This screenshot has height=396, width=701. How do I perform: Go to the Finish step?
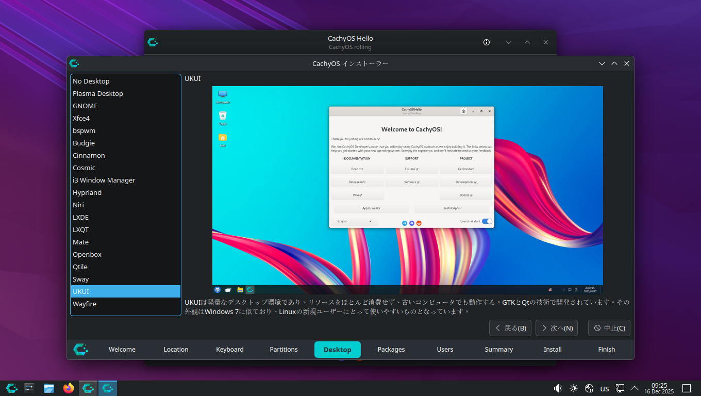(x=607, y=349)
